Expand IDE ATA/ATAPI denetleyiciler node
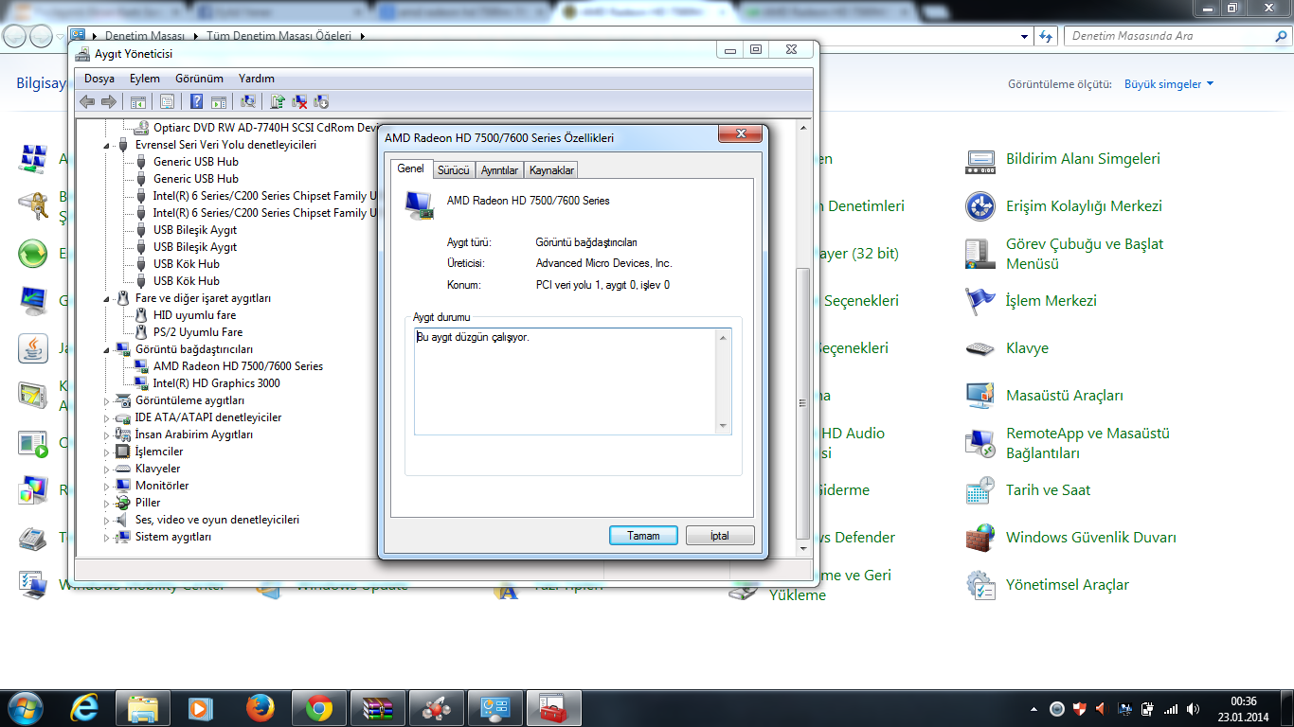This screenshot has width=1294, height=727. pos(107,417)
